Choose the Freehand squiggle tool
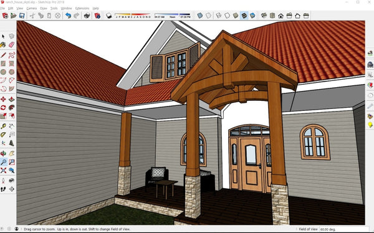374x233 pixels. pos(11,55)
